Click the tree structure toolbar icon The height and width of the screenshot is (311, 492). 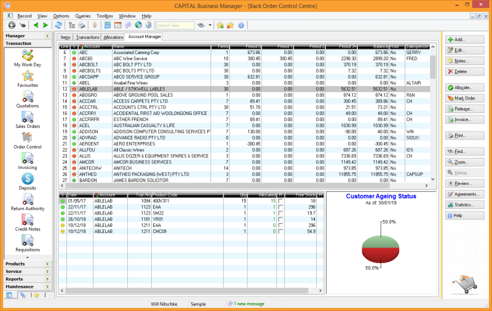[x=72, y=25]
